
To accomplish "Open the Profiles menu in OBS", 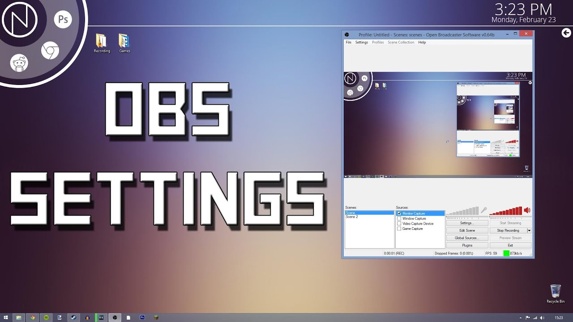I will pyautogui.click(x=378, y=42).
